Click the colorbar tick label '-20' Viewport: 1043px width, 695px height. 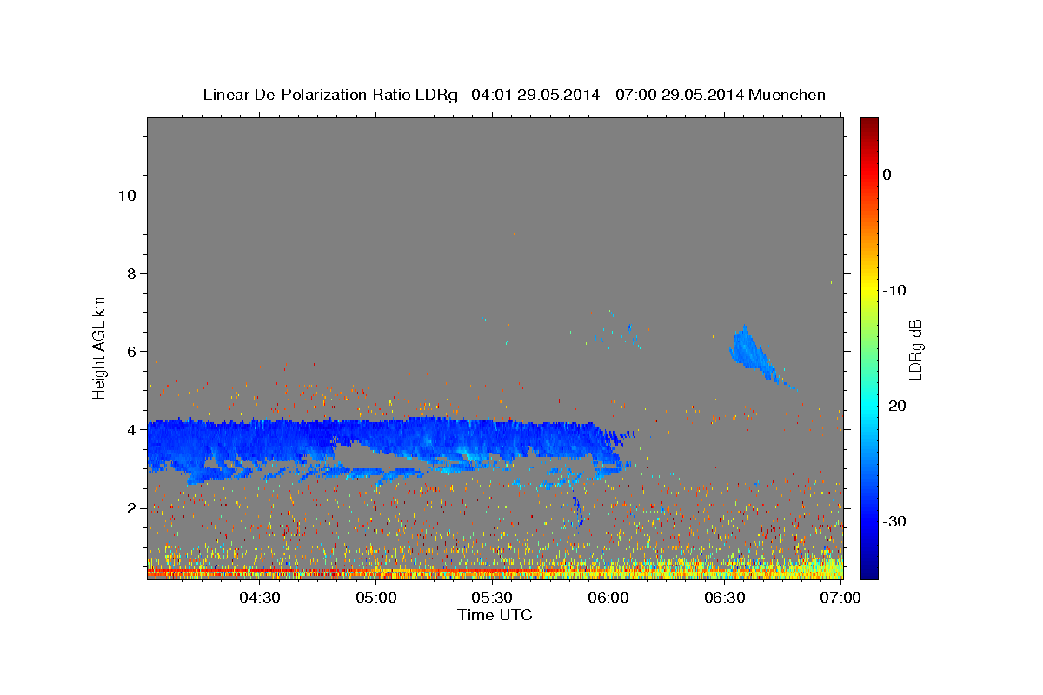[x=894, y=406]
